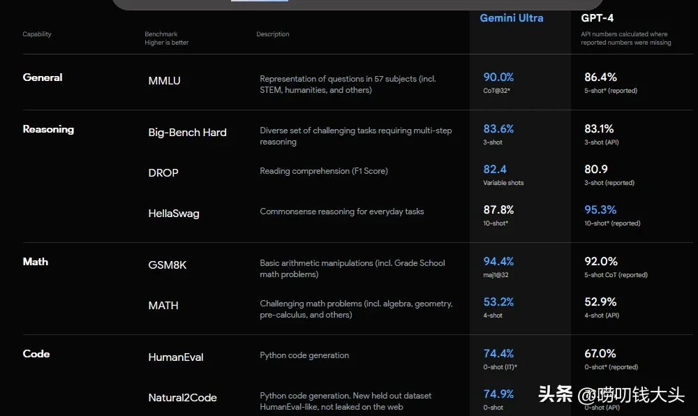Select the Big-Bench Hard benchmark name
This screenshot has width=698, height=416.
[187, 133]
